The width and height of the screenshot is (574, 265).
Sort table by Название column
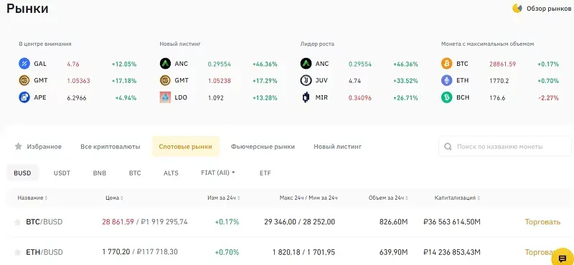point(32,198)
